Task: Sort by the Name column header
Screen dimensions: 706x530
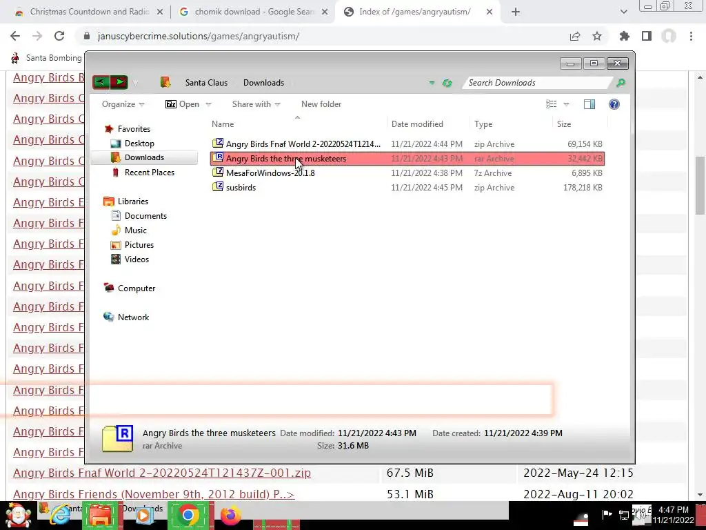Action: (223, 124)
